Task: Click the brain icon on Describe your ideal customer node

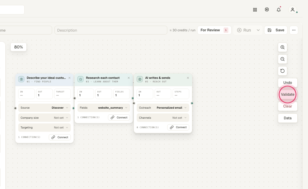Action: 21,79
